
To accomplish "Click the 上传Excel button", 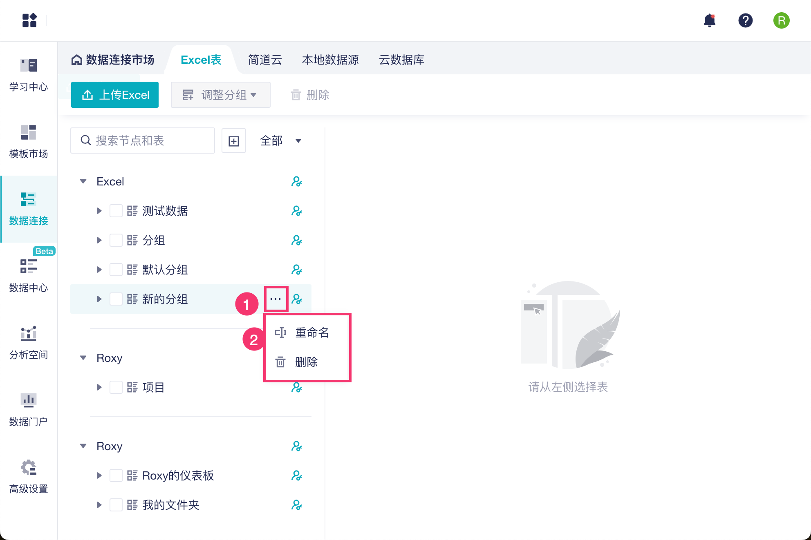I will [x=115, y=95].
